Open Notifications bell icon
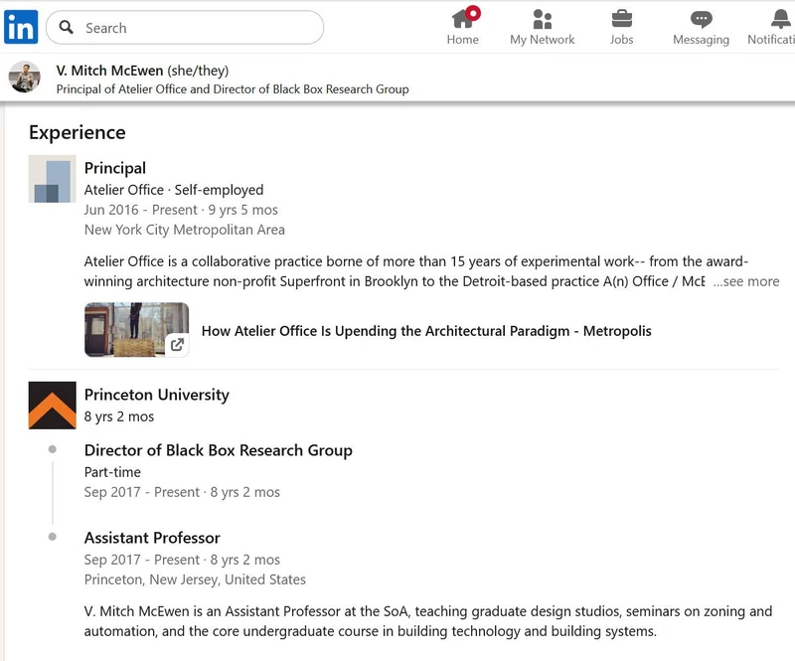This screenshot has height=661, width=795. tap(780, 19)
